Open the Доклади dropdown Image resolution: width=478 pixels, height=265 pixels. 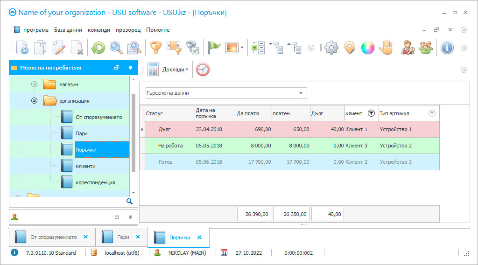[x=175, y=70]
